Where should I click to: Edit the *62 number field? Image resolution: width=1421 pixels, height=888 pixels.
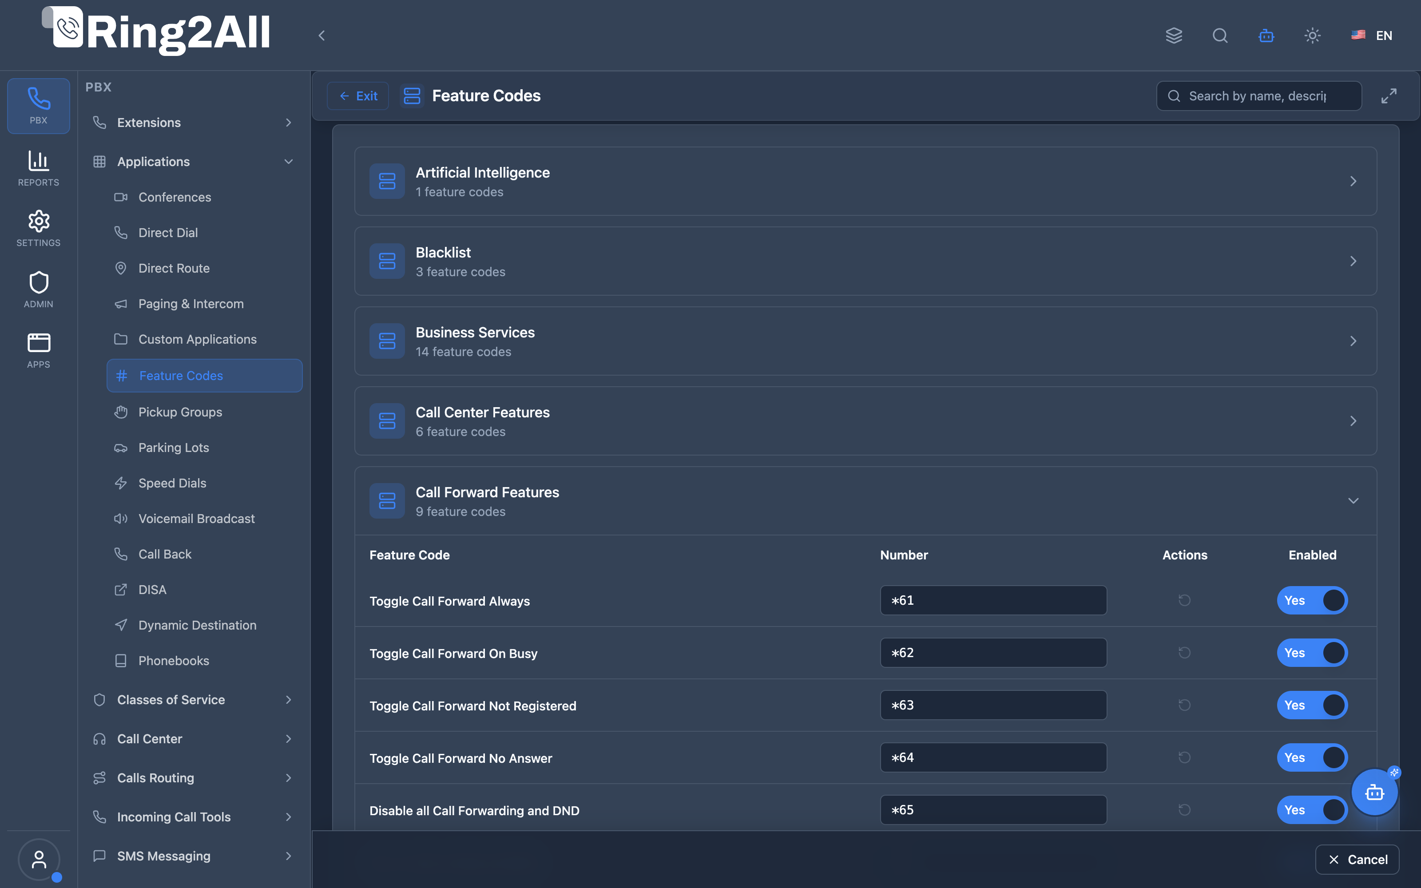coord(993,653)
